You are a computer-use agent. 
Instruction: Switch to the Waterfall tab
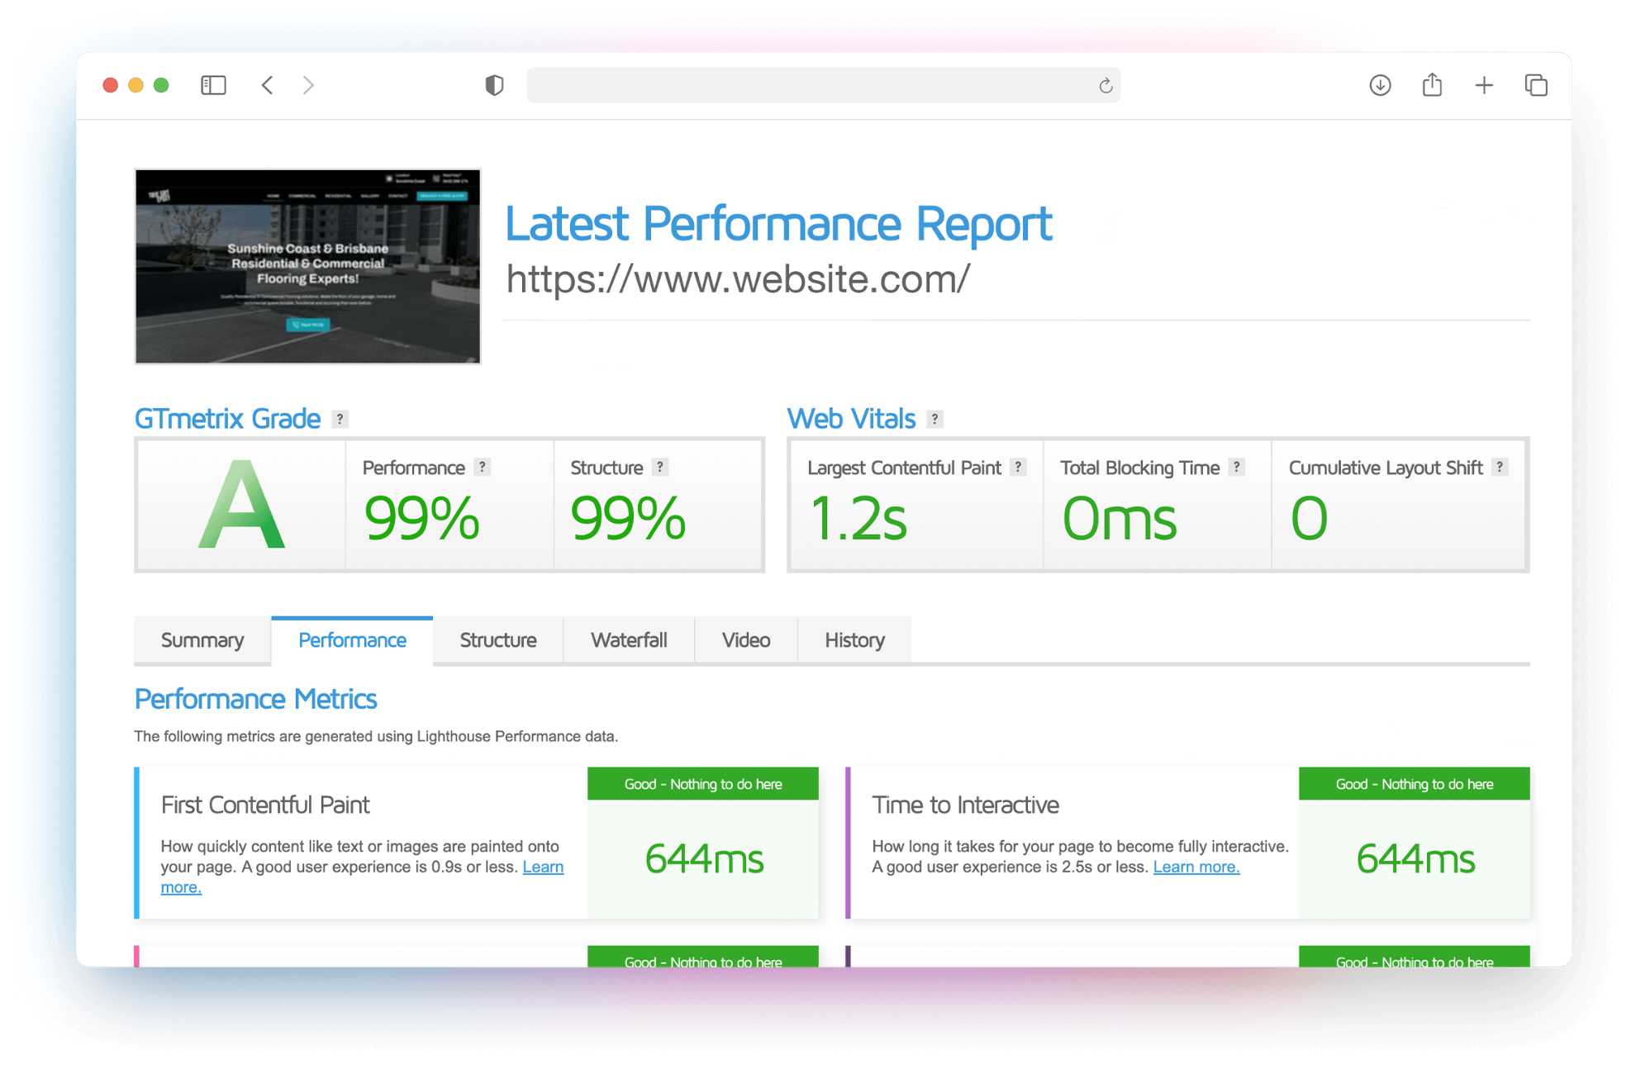click(x=629, y=639)
